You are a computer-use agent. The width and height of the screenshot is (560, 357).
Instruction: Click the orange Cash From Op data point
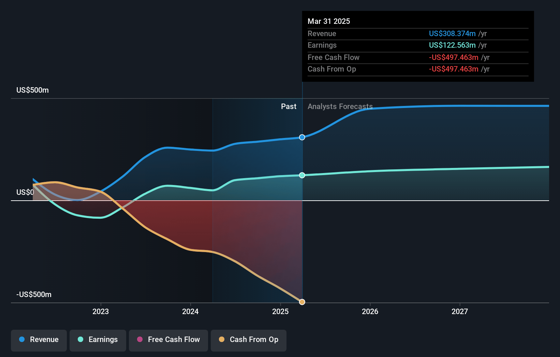[x=302, y=302]
